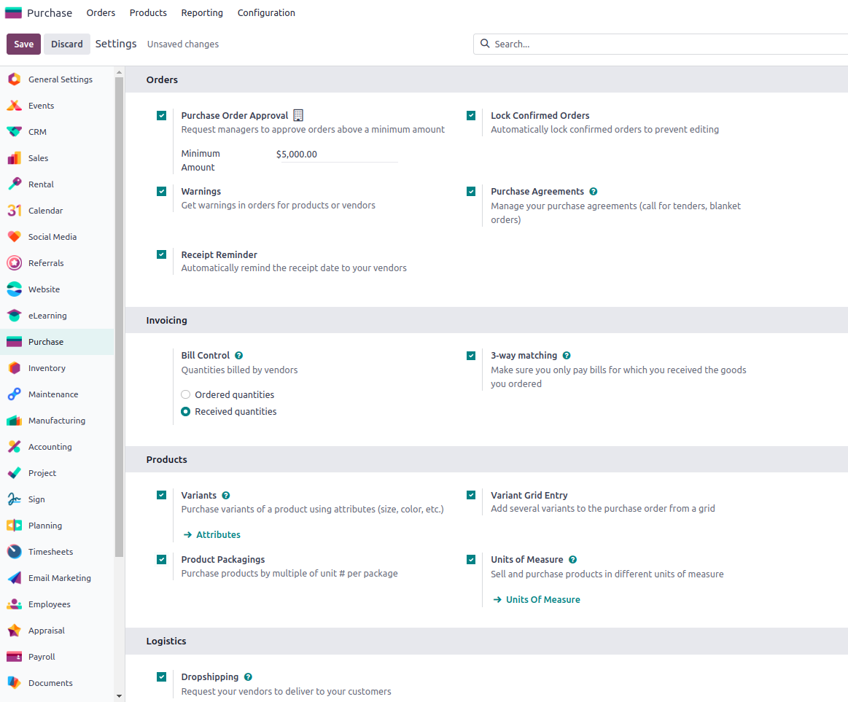Select the Ordered quantities radio button
The width and height of the screenshot is (848, 702).
tap(185, 394)
